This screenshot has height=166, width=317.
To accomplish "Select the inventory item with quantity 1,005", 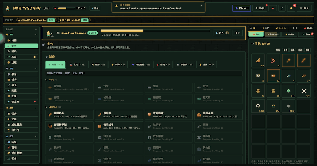I will tap(258, 106).
